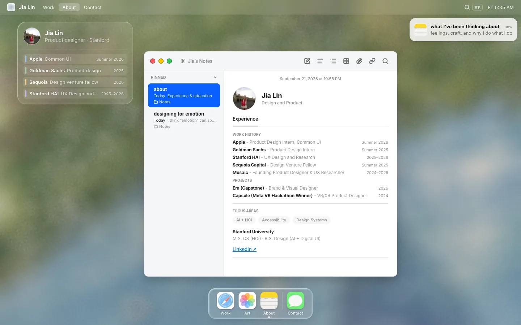The width and height of the screenshot is (521, 325).
Task: Insert a table using the grid icon
Action: pyautogui.click(x=346, y=61)
